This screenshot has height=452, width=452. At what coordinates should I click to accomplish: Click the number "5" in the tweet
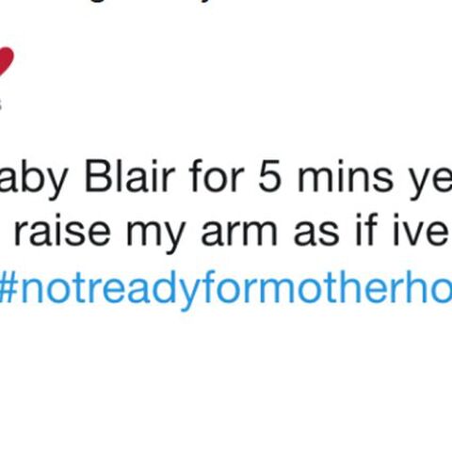268,177
